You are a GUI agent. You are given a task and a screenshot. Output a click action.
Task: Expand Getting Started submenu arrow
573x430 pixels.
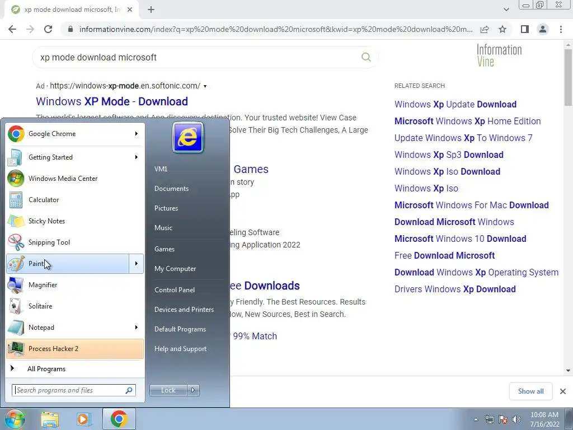[x=137, y=157]
